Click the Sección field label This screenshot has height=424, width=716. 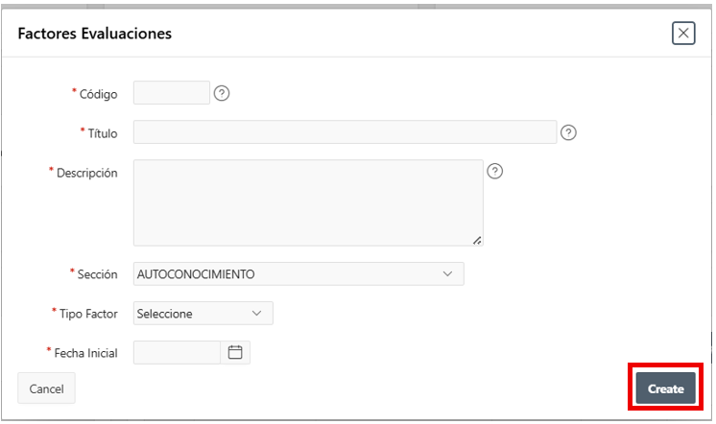[x=97, y=274]
